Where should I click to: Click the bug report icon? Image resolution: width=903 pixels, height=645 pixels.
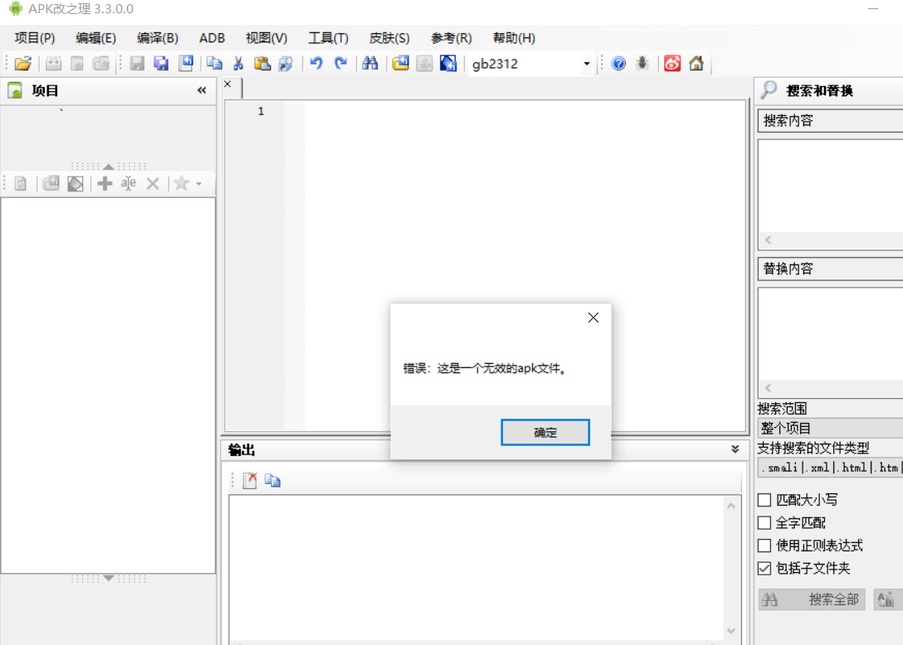tap(642, 64)
